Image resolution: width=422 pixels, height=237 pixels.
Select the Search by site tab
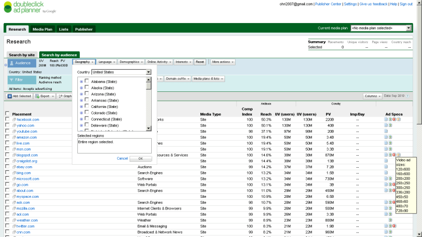[22, 55]
